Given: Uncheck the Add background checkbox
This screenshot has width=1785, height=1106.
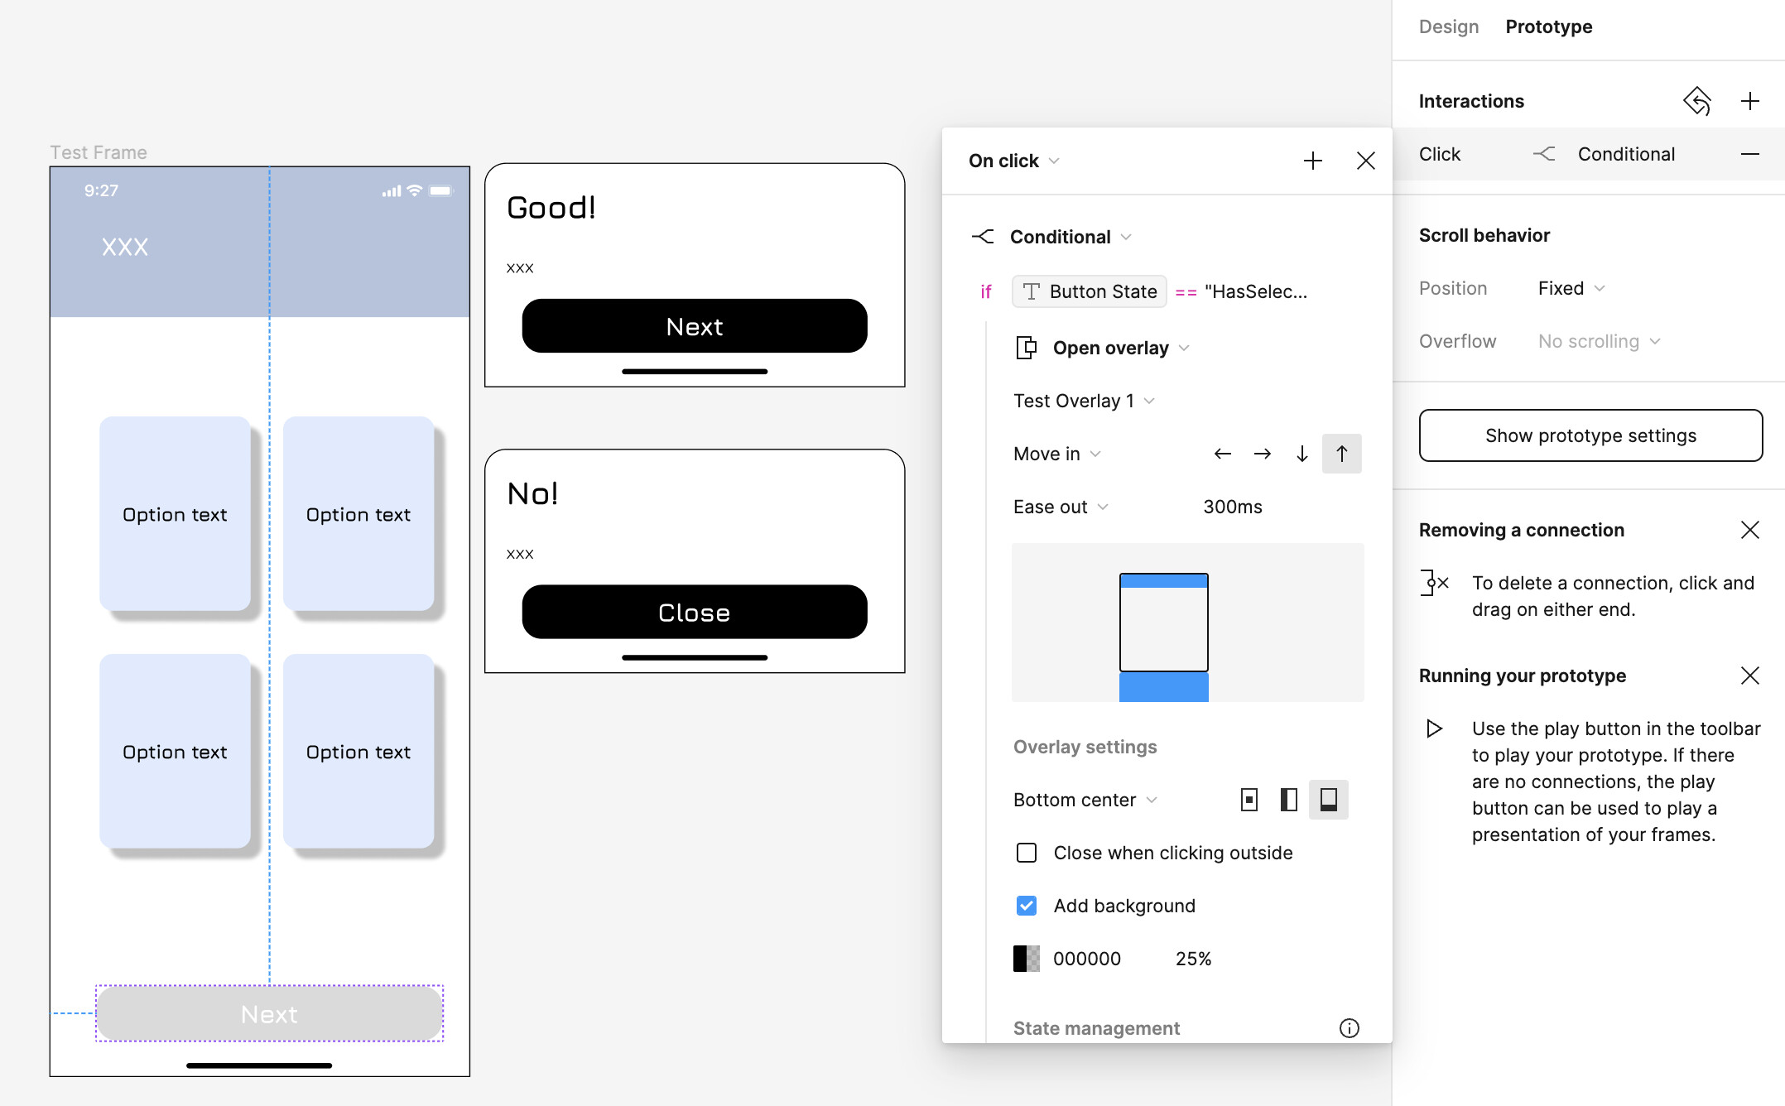Looking at the screenshot, I should (x=1027, y=906).
